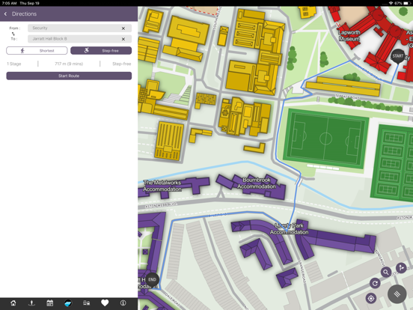Tap the END marker on the map
The image size is (413, 310).
[152, 280]
